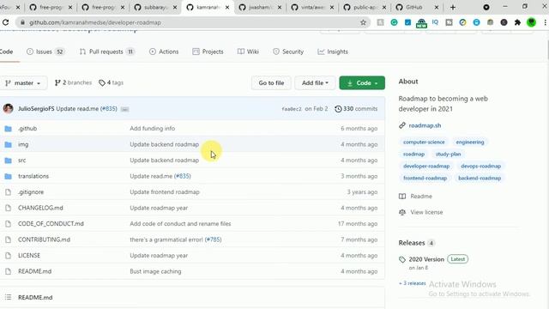Screen dimensions: 549x309
Task: Open README.md file in list
Action: [34, 271]
